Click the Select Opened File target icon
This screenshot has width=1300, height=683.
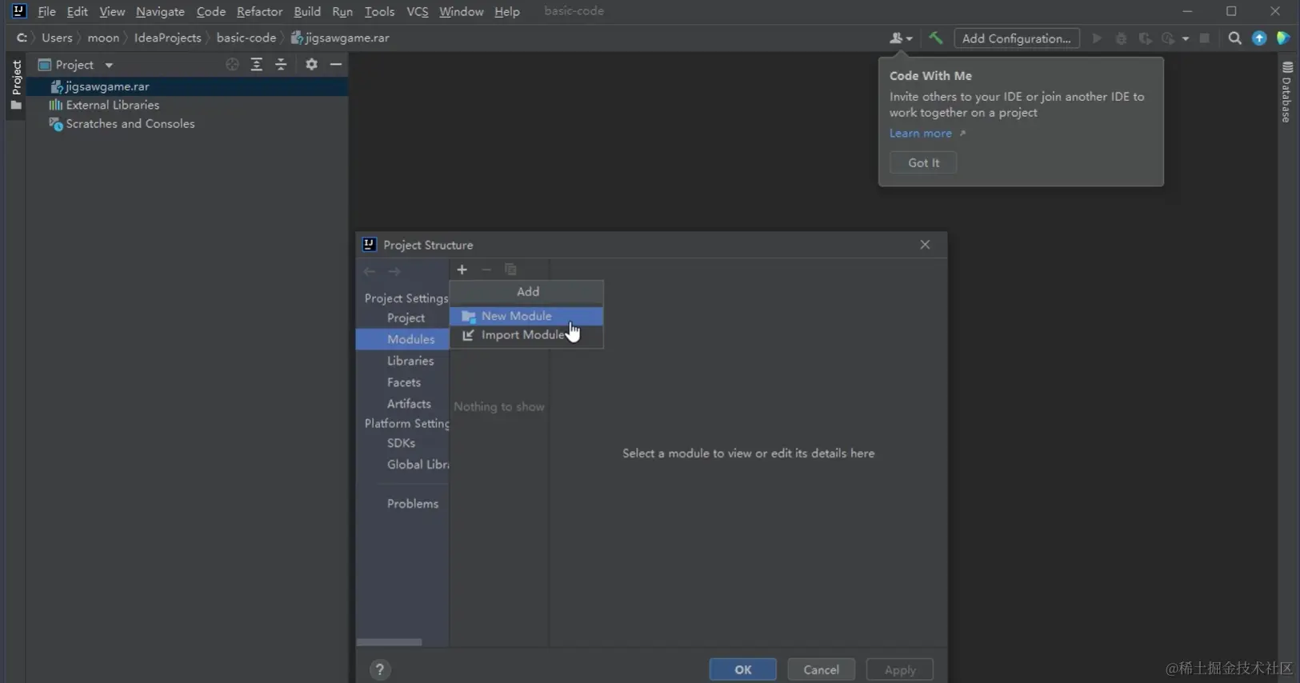pos(232,65)
